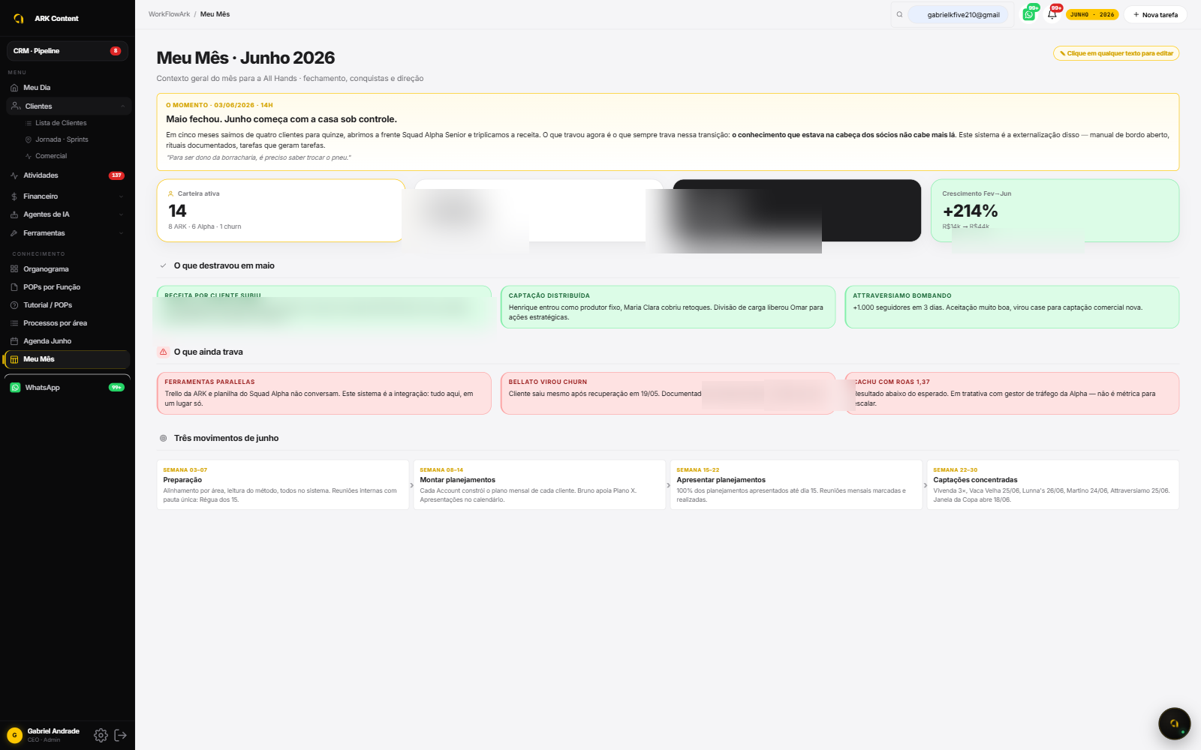Click the Carteira ativa value 14
This screenshot has width=1201, height=750.
[x=177, y=211]
